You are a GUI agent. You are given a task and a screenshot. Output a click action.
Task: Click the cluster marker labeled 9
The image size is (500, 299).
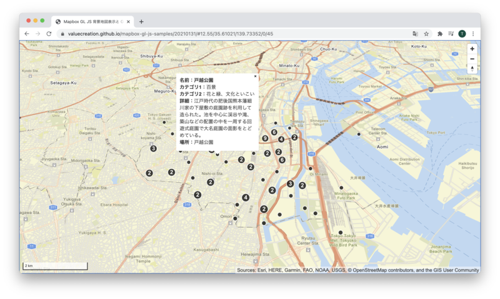tap(265, 138)
